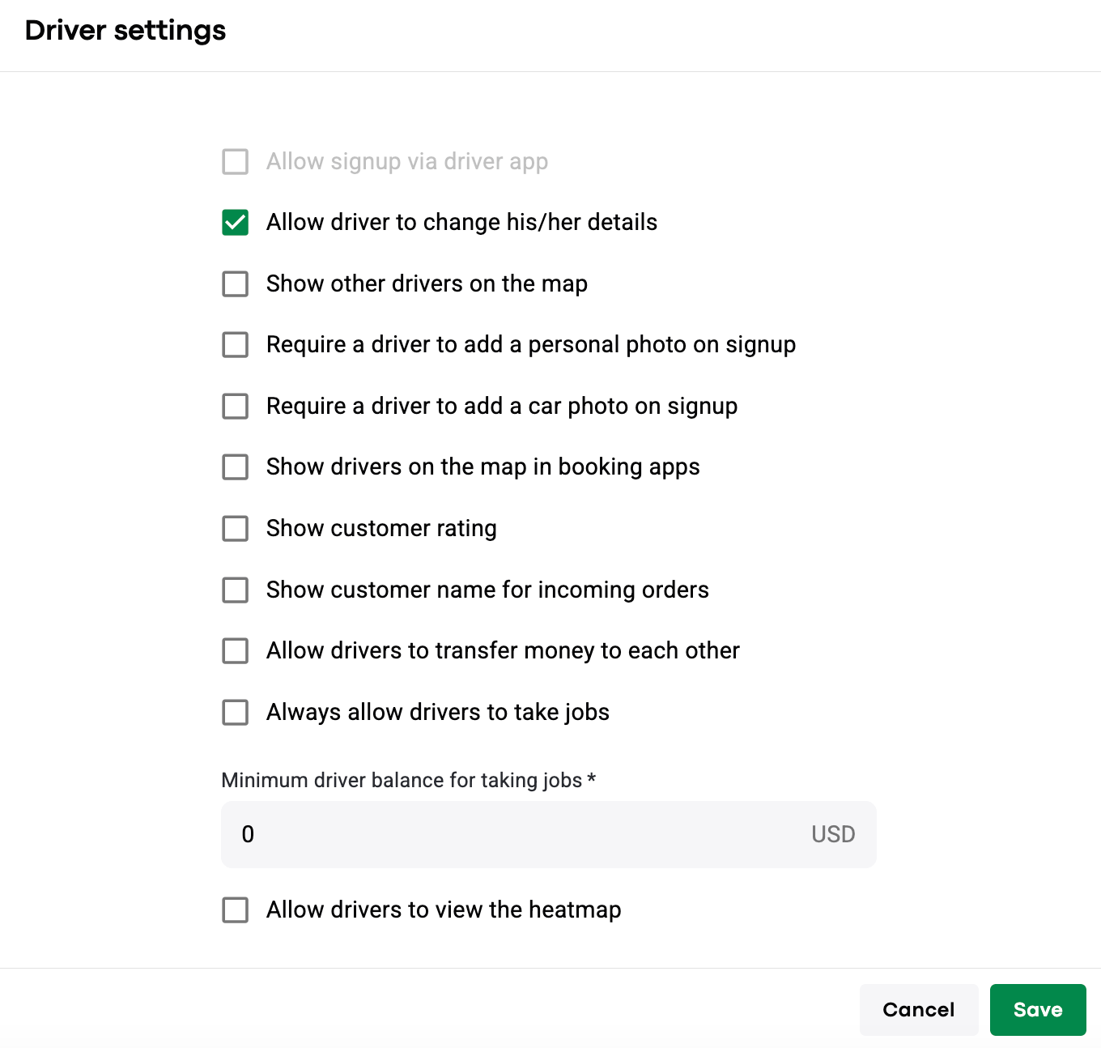
Task: Uncheck Allow driver to change his/her details
Action: pyautogui.click(x=236, y=223)
